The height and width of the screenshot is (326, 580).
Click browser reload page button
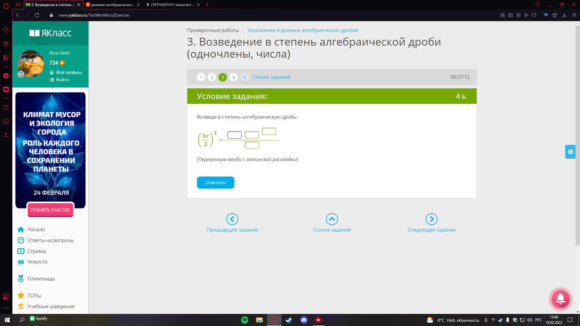click(37, 15)
